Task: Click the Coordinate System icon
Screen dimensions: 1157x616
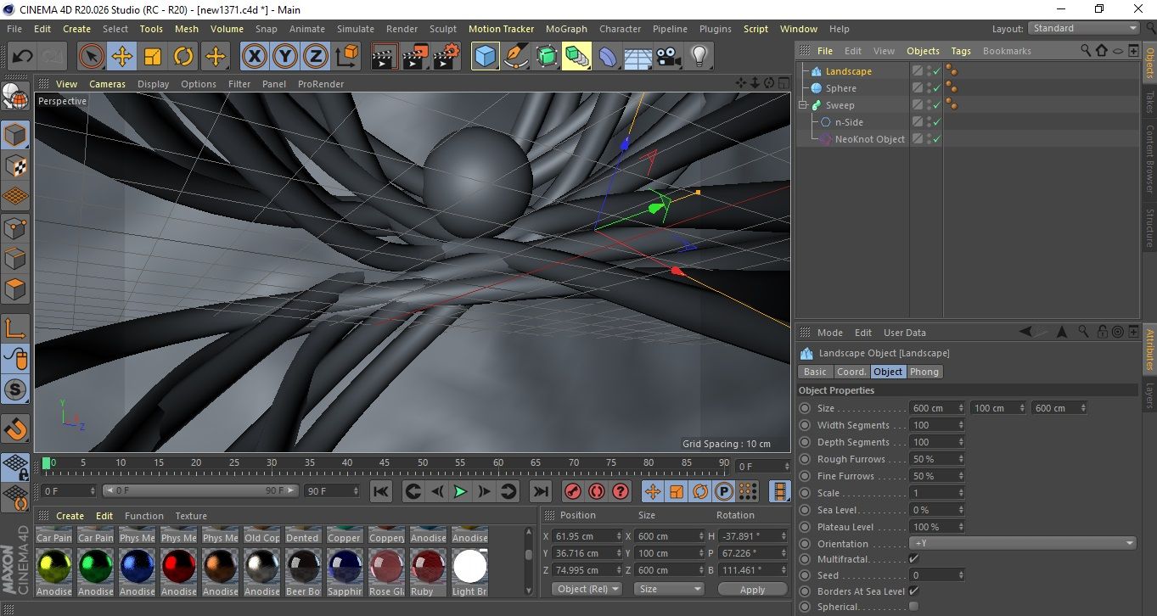Action: tap(346, 57)
